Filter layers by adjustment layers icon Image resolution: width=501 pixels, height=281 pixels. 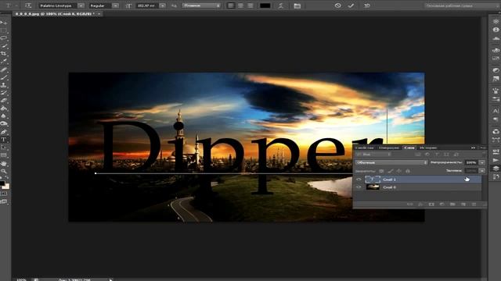(427, 155)
